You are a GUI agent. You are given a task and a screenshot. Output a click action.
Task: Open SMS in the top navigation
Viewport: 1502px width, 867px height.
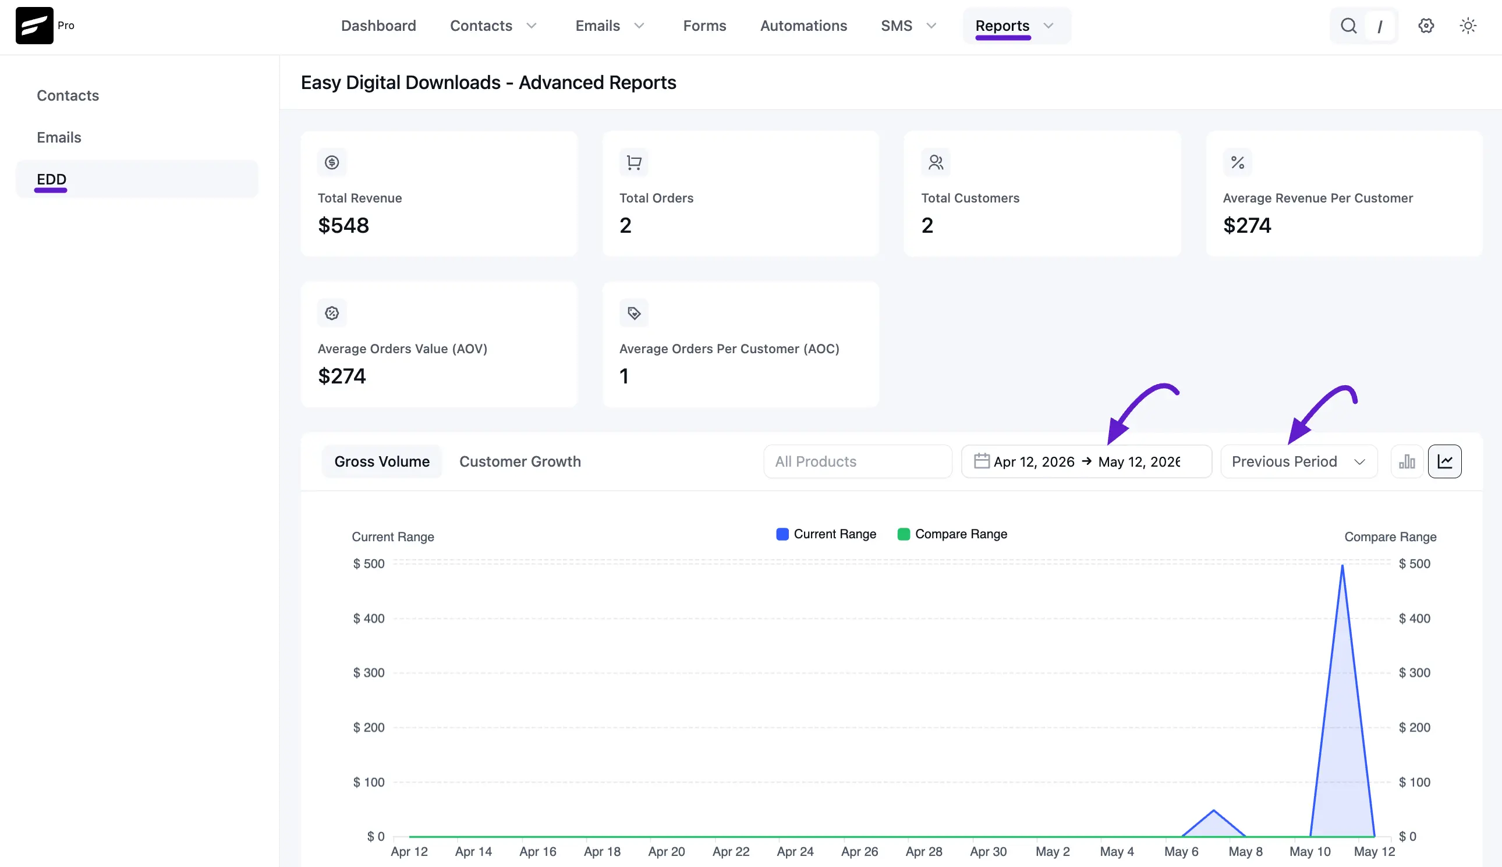896,26
